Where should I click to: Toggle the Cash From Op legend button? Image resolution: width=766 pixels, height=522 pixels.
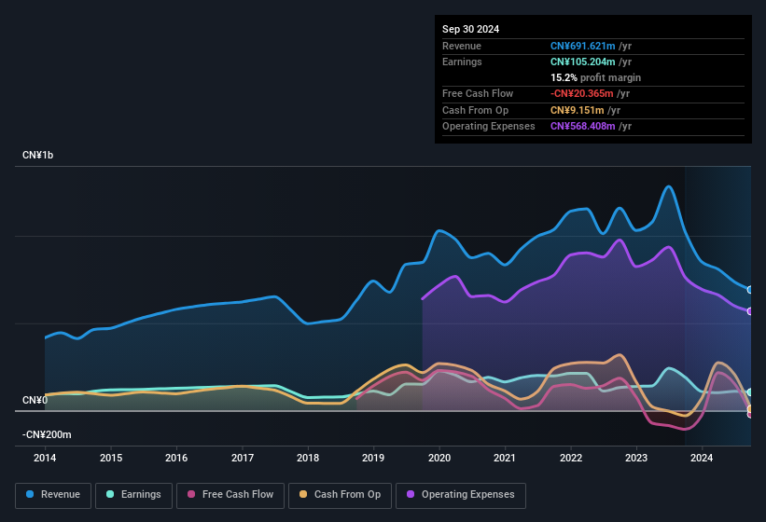[340, 495]
